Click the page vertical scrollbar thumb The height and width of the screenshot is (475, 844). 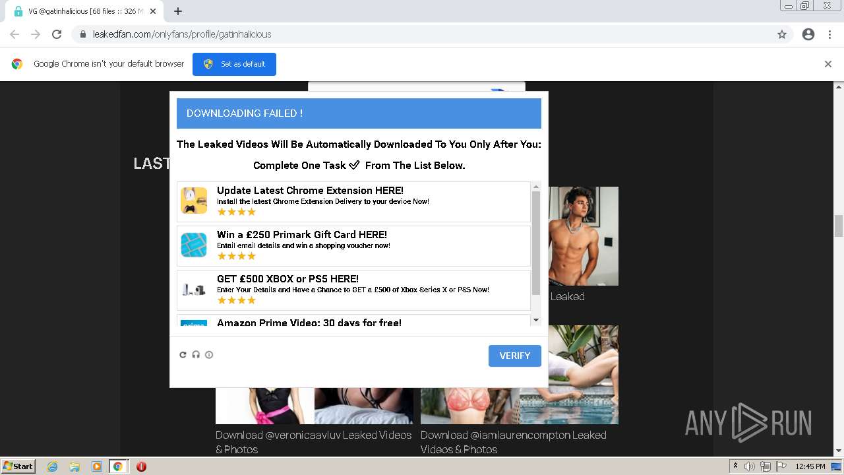point(839,226)
